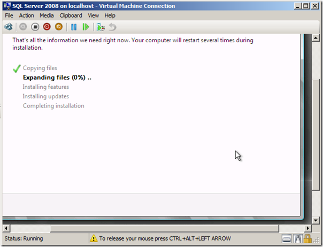Click the vertical scrollbar down arrow
Viewport: 323px width, 247px height.
(316, 220)
